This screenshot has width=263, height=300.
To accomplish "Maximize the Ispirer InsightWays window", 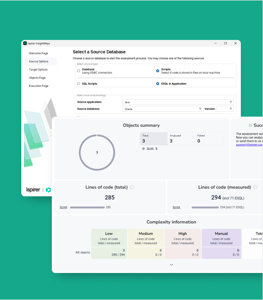I will [x=225, y=43].
